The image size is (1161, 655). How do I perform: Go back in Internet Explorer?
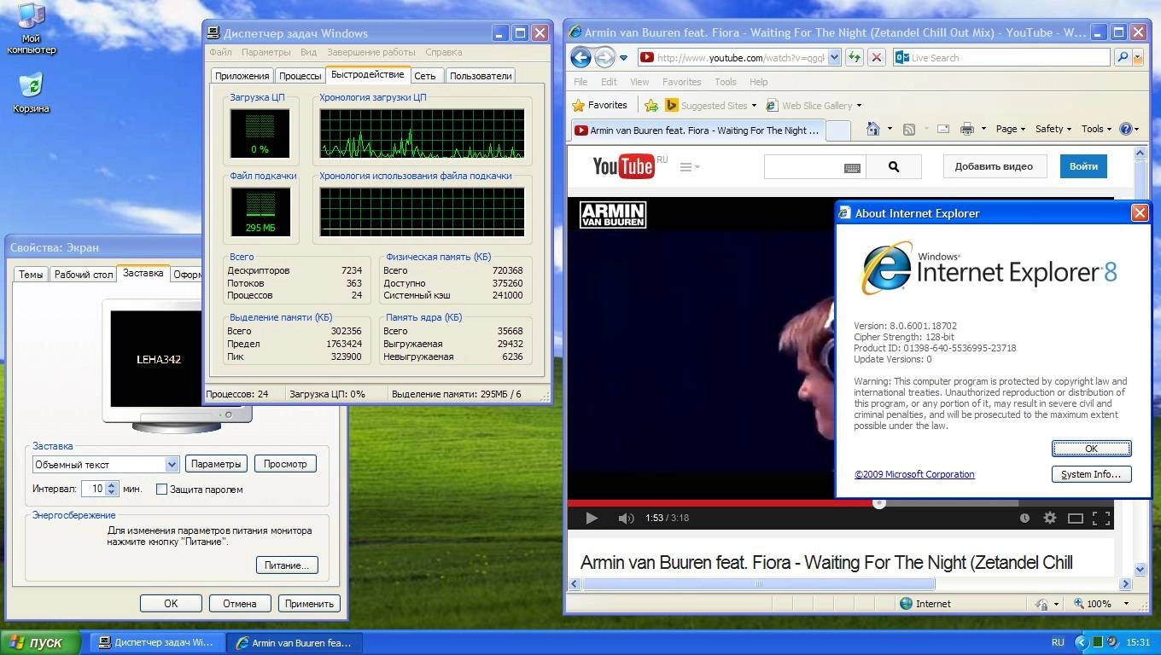(x=580, y=57)
